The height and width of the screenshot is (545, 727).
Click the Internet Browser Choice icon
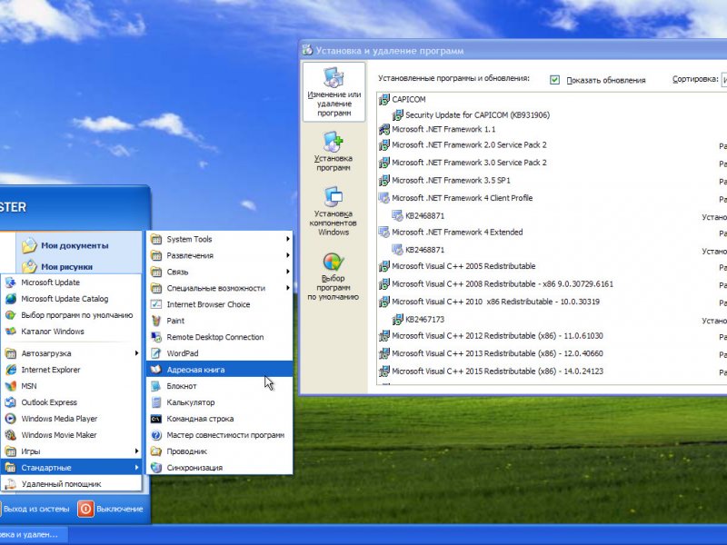[x=156, y=304]
